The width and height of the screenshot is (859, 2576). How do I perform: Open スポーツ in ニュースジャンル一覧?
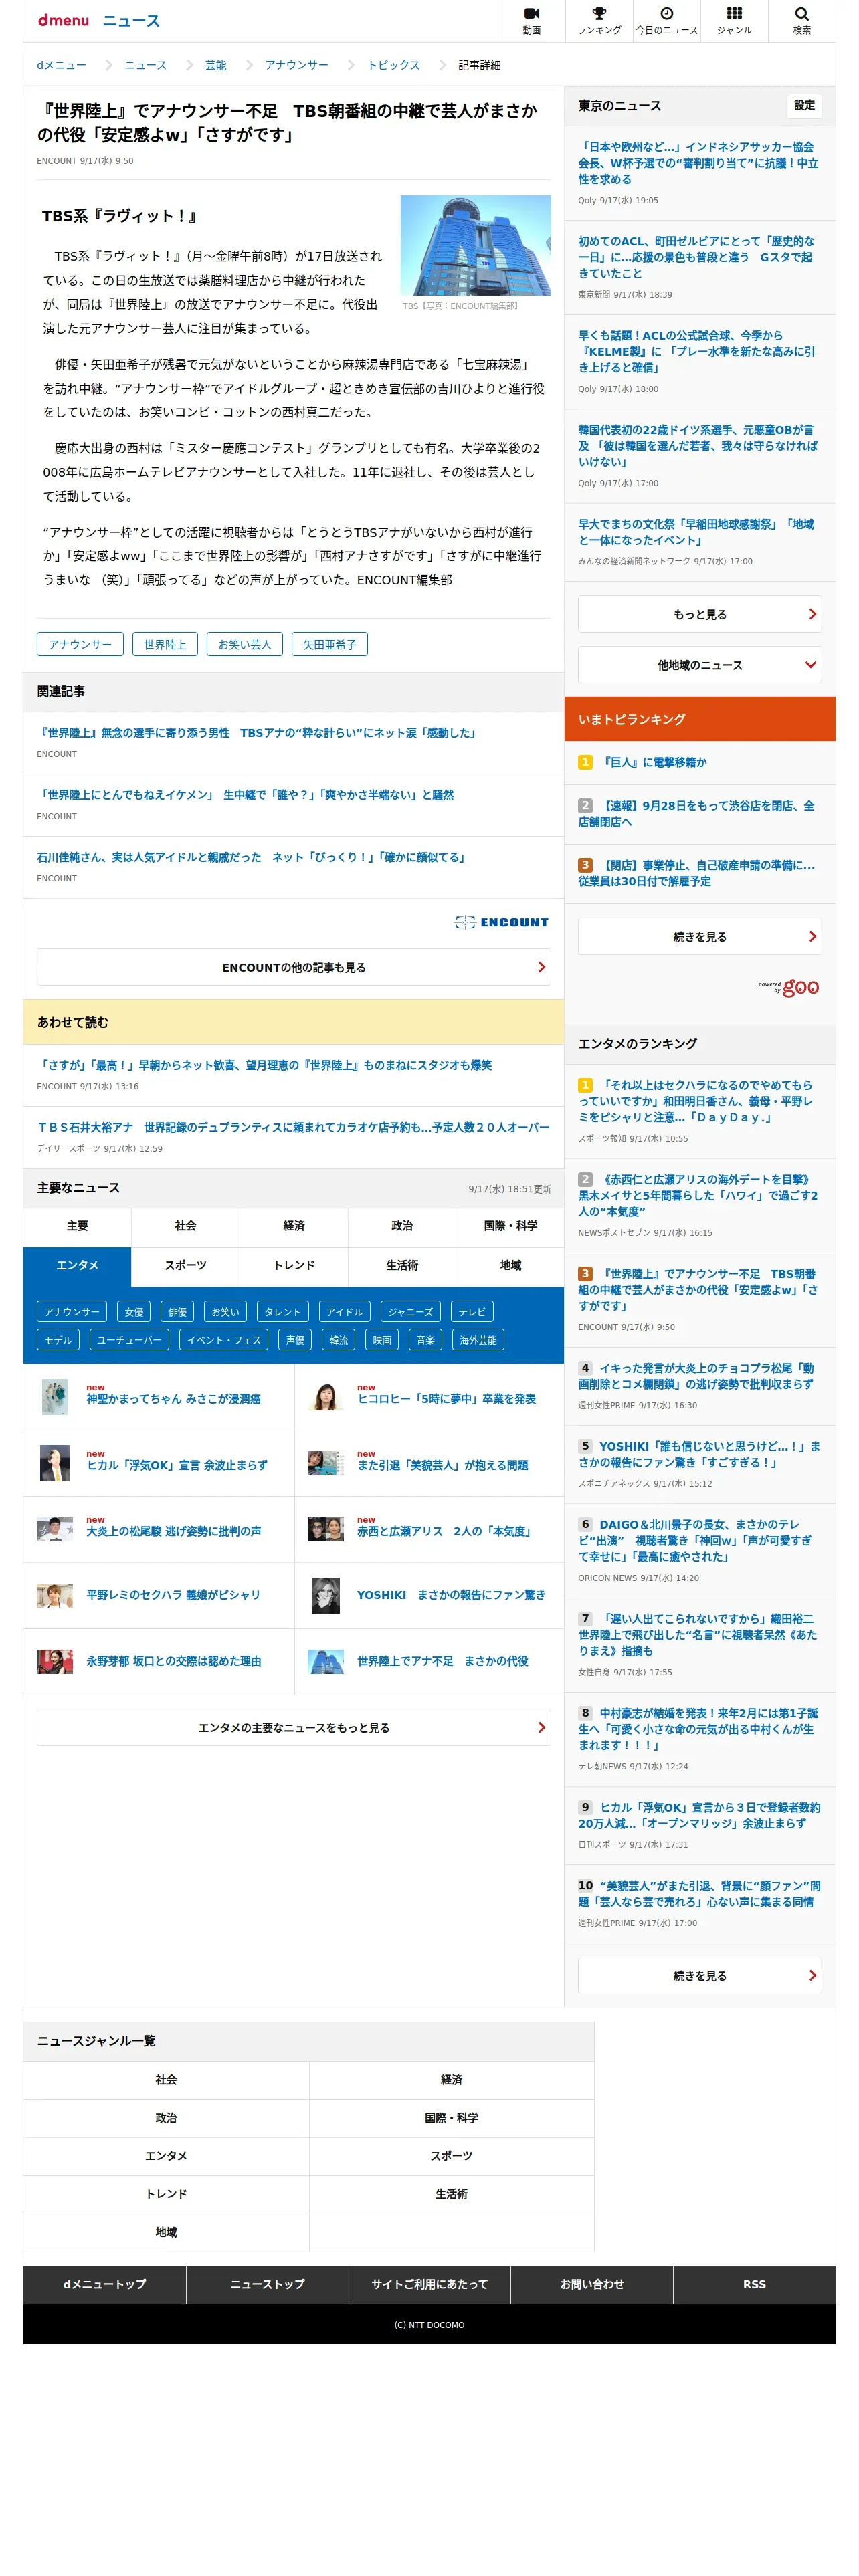click(x=452, y=2156)
